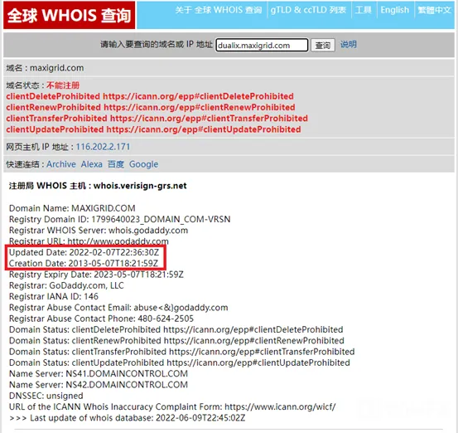Switch language to 繁體中文
458x433 pixels.
click(434, 10)
